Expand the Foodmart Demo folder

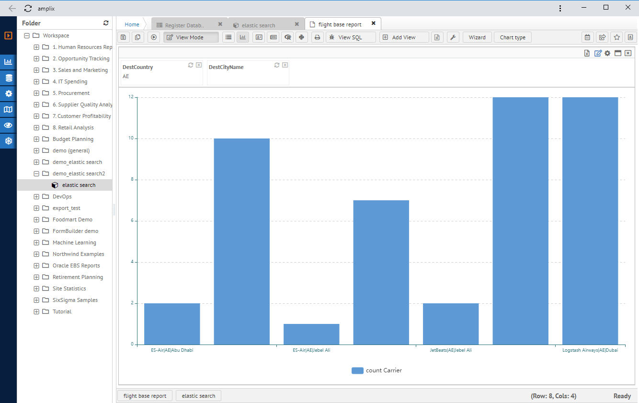36,219
